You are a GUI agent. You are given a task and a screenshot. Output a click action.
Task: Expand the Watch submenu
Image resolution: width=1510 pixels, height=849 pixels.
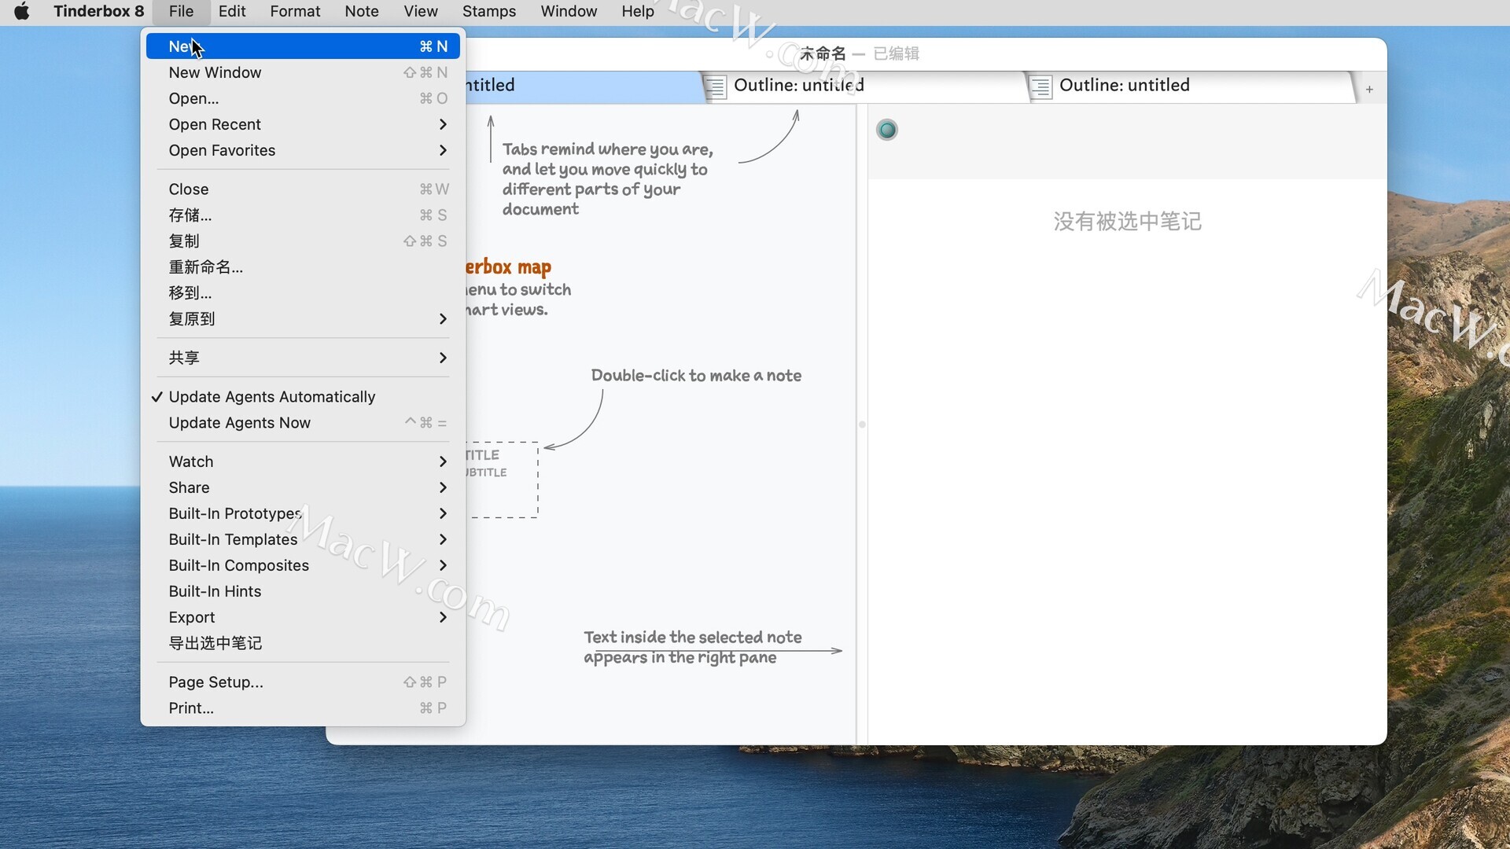pyautogui.click(x=303, y=461)
